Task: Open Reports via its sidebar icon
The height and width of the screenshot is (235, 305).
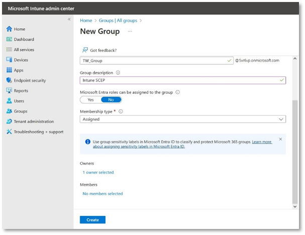Action: 9,91
